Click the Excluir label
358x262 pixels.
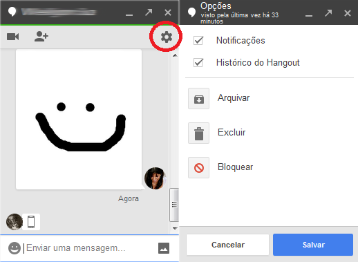[x=232, y=133]
